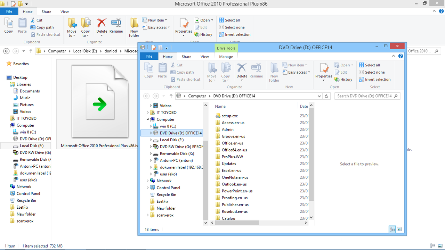Click the New folder icon in background window
The image size is (445, 250).
click(x=134, y=24)
